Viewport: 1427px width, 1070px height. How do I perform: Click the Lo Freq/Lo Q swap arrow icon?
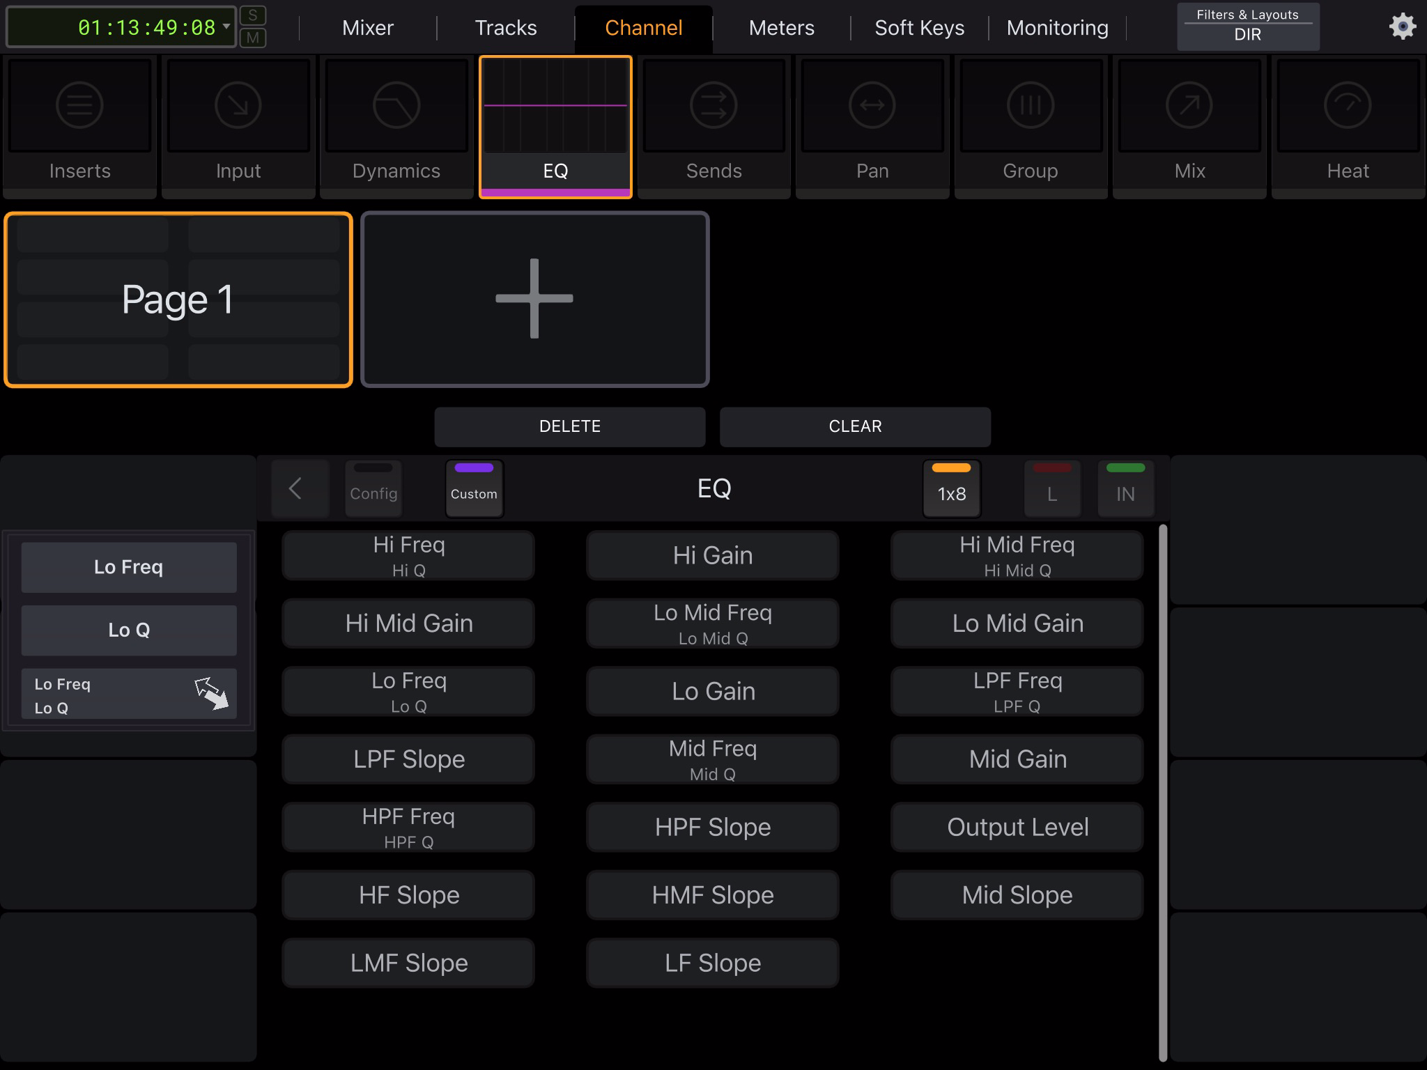pyautogui.click(x=211, y=694)
